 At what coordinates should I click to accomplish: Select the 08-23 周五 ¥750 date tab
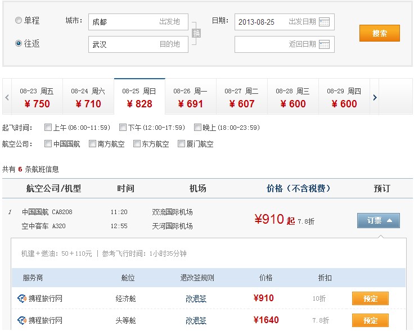(x=37, y=97)
